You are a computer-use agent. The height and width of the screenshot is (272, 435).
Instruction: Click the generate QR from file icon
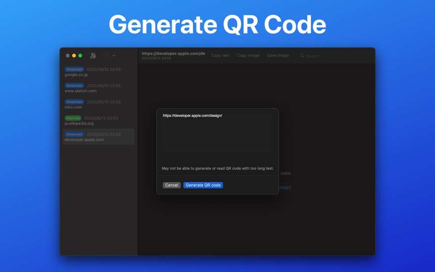point(93,55)
